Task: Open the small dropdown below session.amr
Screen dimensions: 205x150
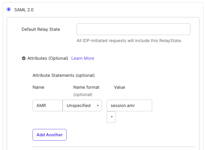Action: point(111,117)
